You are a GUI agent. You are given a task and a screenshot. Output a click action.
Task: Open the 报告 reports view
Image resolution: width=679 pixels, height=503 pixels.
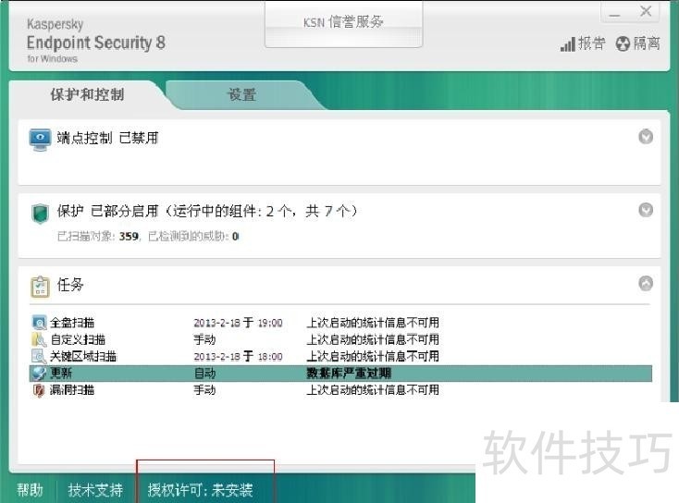[x=583, y=43]
